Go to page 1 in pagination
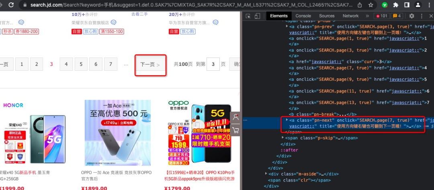This screenshot has height=190, width=434. coord(22,64)
